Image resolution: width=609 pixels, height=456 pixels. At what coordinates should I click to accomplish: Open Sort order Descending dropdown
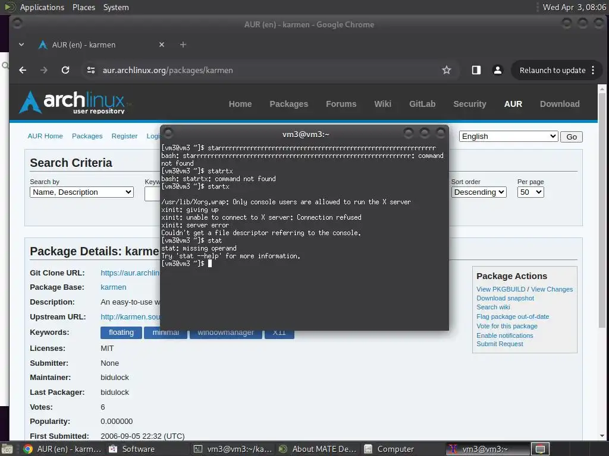click(479, 192)
